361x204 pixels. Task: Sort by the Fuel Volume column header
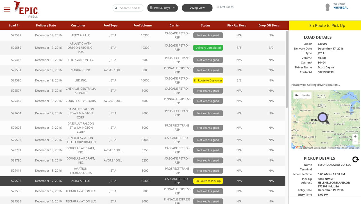[142, 25]
